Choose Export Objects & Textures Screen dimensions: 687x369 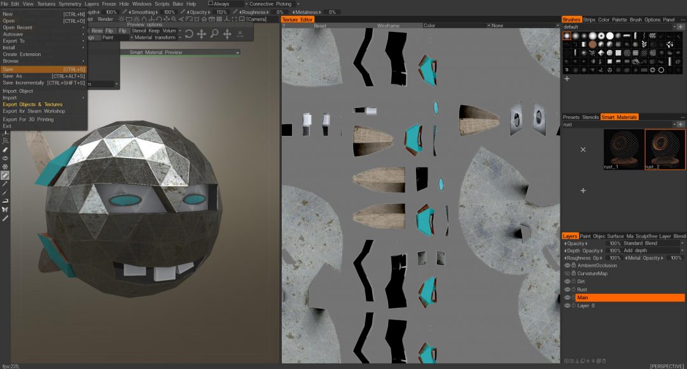coord(33,104)
